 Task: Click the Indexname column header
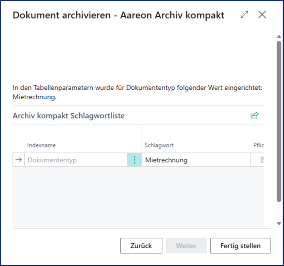pyautogui.click(x=41, y=145)
